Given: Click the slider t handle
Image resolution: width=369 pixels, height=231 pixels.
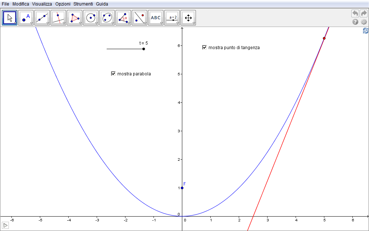Looking at the screenshot, I should click(x=144, y=49).
